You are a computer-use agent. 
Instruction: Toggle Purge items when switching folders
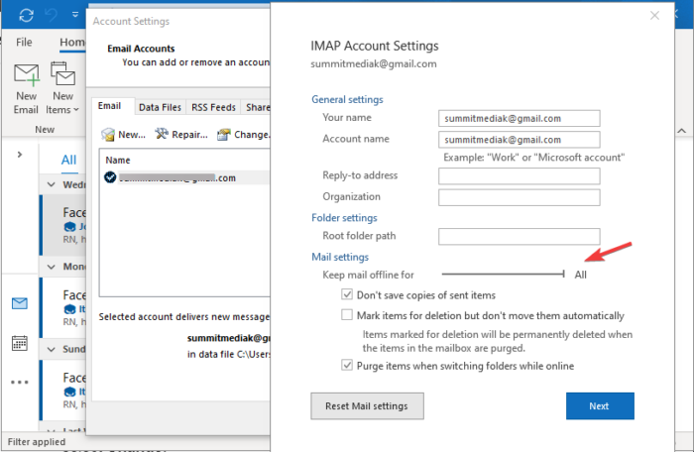347,366
